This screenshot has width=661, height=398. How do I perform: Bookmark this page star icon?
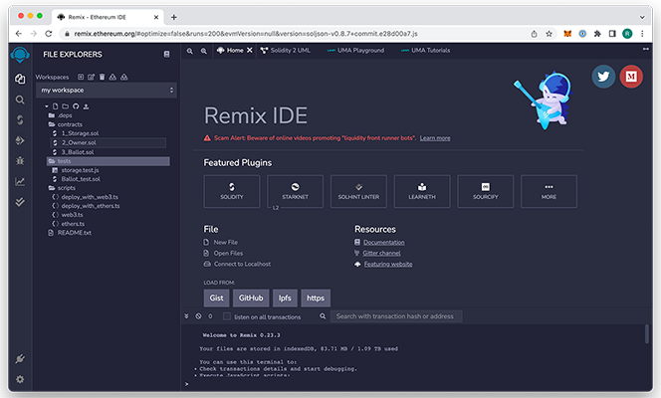click(549, 34)
